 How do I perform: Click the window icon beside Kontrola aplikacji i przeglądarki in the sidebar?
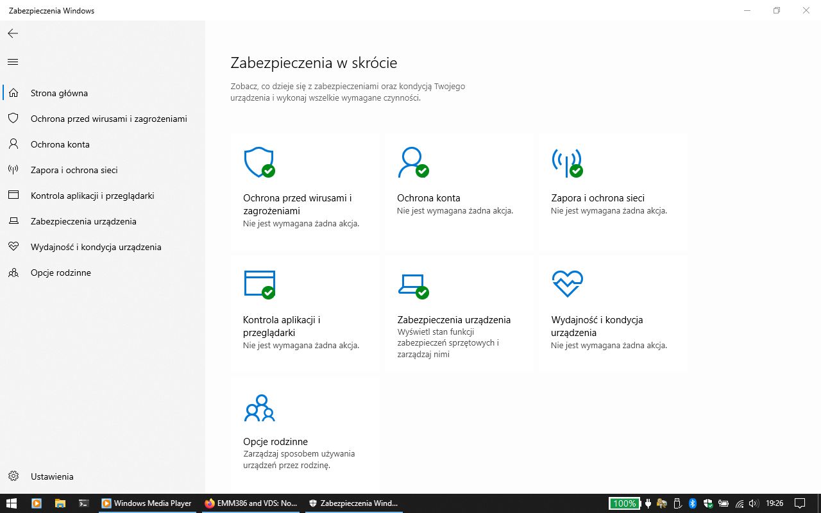coord(13,196)
